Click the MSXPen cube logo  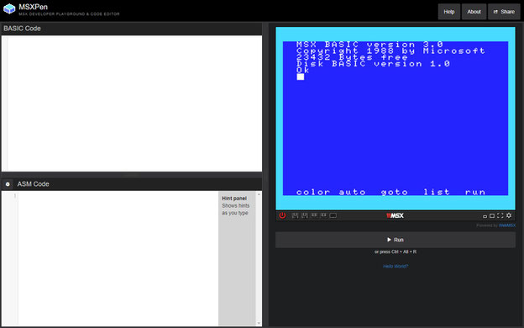[x=9, y=8]
